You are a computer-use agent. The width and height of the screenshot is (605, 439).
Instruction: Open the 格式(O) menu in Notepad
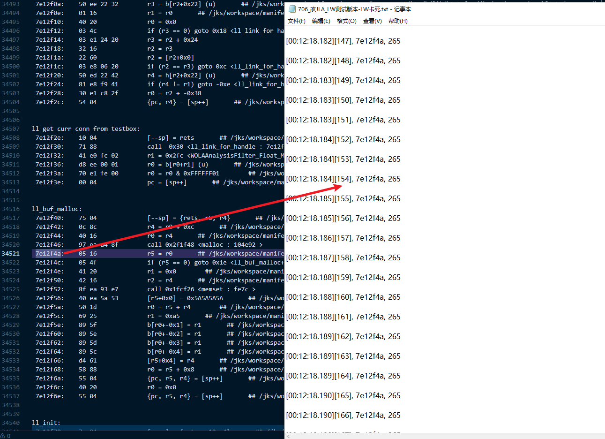point(347,21)
